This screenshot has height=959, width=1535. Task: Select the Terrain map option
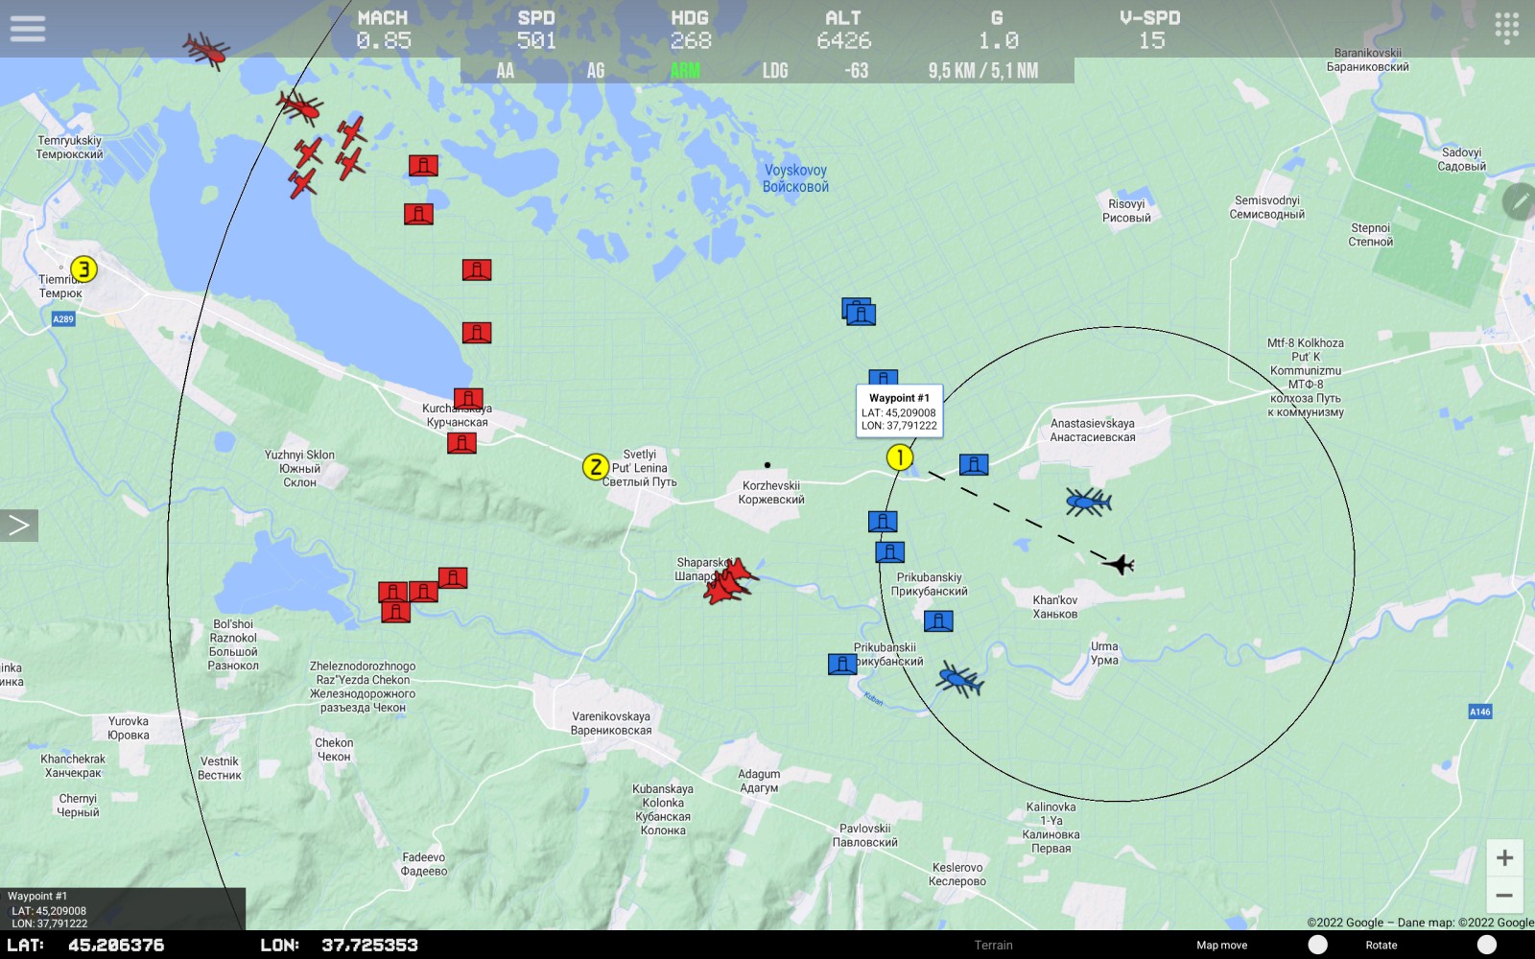coord(993,945)
